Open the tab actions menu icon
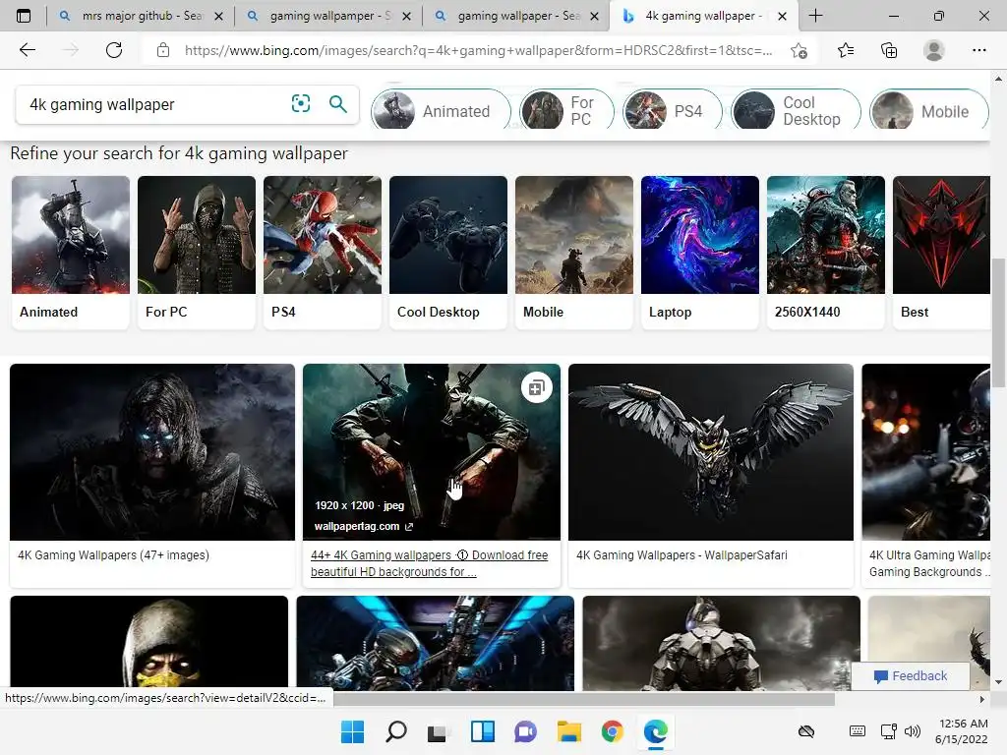Screen dimensions: 1007x755 [x=24, y=16]
